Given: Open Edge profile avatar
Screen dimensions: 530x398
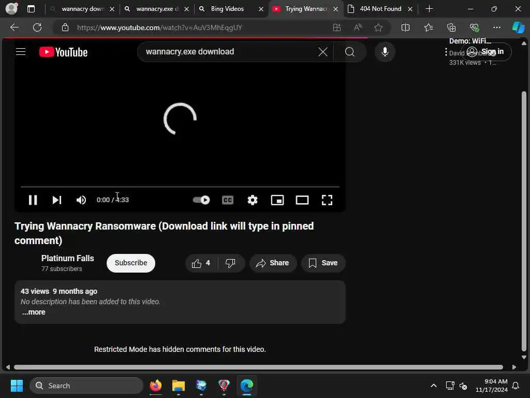Looking at the screenshot, I should pyautogui.click(x=12, y=8).
